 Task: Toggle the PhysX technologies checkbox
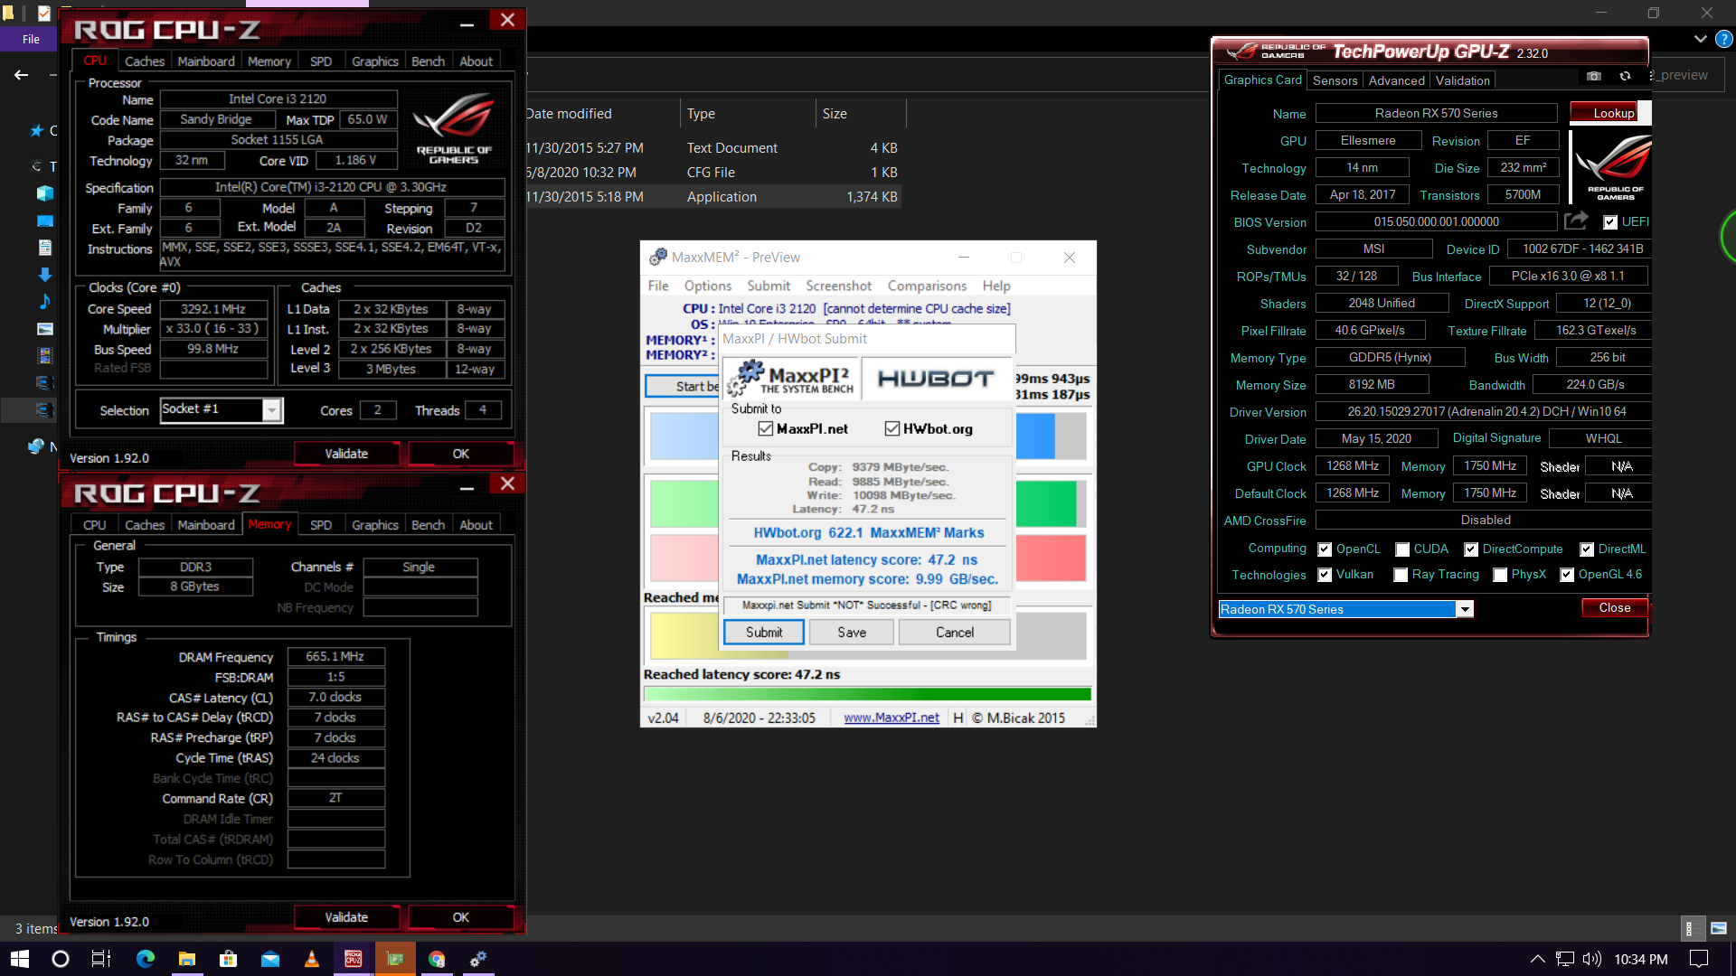pos(1500,575)
